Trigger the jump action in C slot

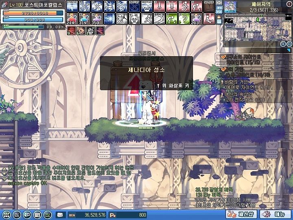click(184, 6)
